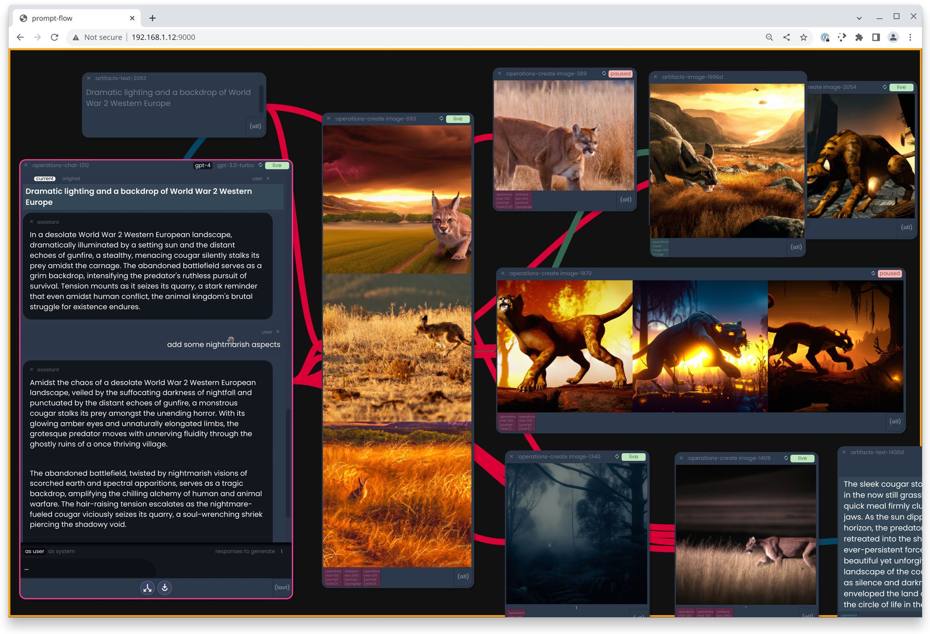Toggle paused status on create image-389
This screenshot has width=930, height=634.
tap(620, 74)
